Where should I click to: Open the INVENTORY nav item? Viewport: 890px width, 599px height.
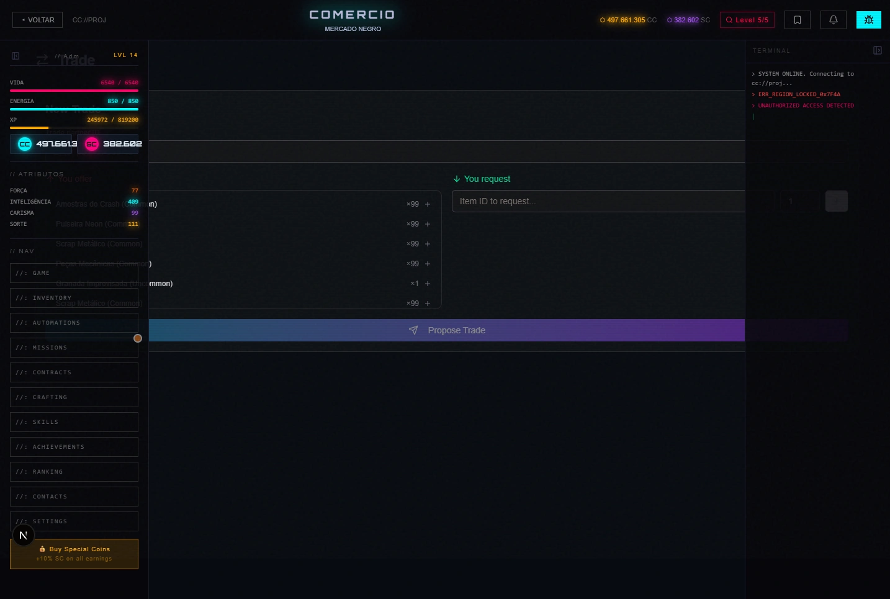pos(74,298)
